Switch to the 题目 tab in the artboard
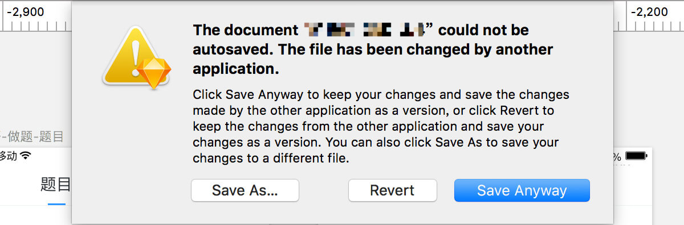684x225 pixels. [56, 185]
